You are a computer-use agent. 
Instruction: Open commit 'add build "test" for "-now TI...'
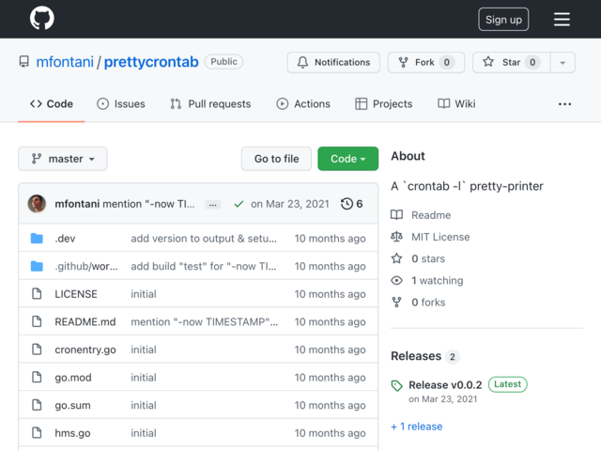click(204, 266)
